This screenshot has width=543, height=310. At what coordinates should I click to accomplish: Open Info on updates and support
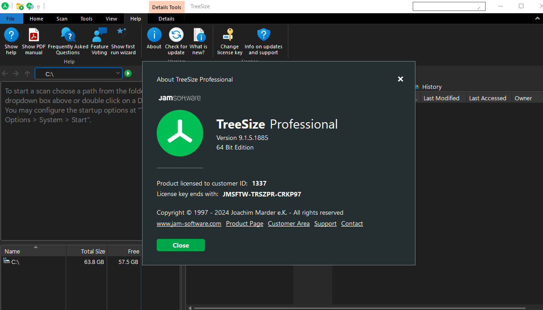pos(263,41)
